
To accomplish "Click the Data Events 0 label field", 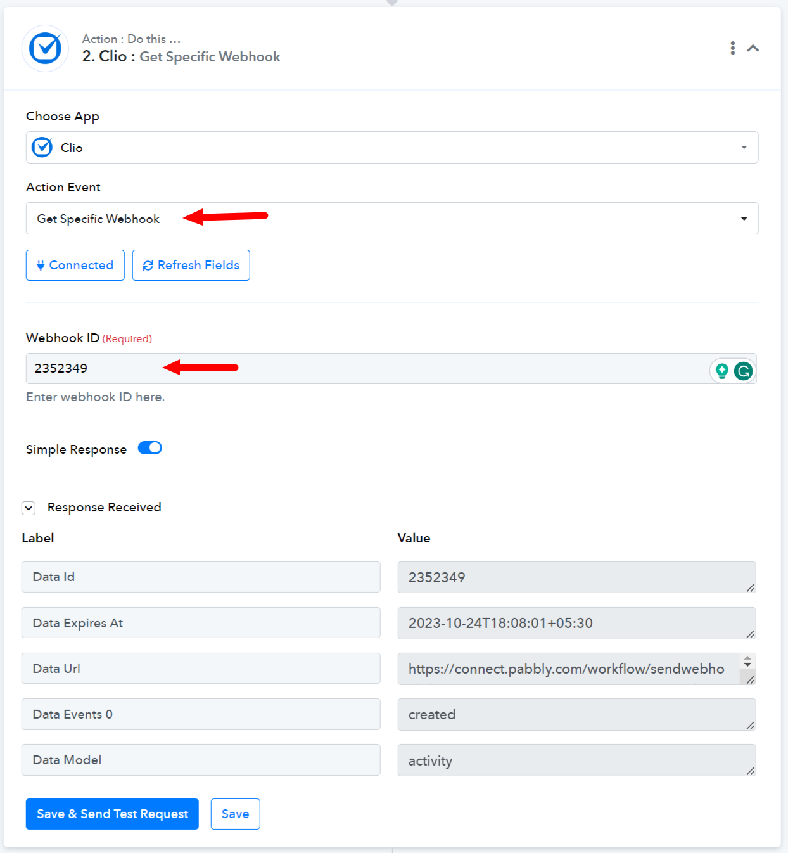I will point(201,714).
